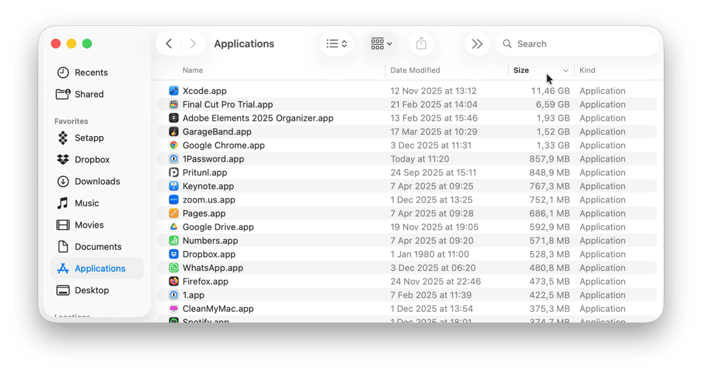Viewport: 702px width, 373px height.
Task: Go back using the left chevron
Action: pos(169,44)
